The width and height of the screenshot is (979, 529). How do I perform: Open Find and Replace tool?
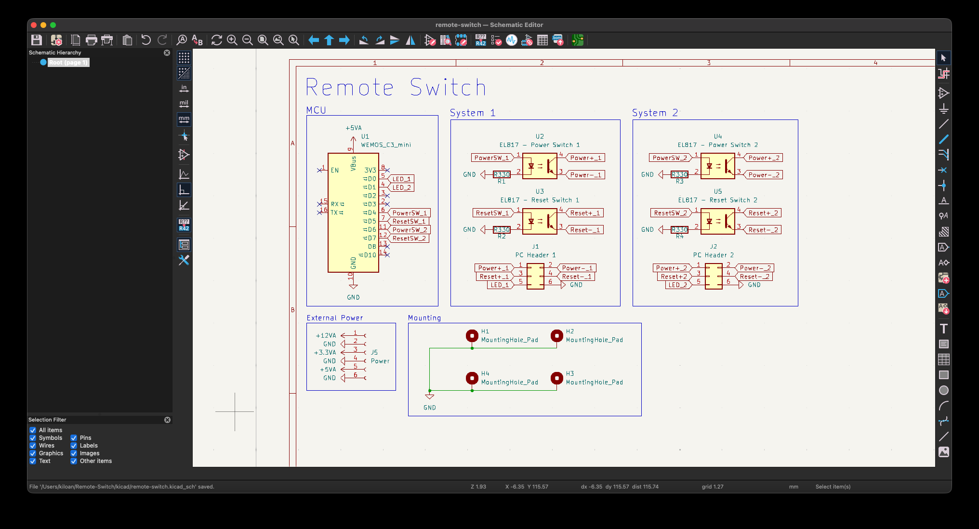(x=197, y=40)
